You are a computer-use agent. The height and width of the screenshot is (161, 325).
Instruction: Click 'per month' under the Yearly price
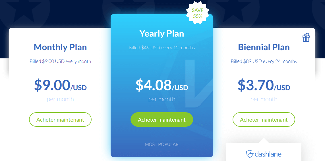coord(162,99)
